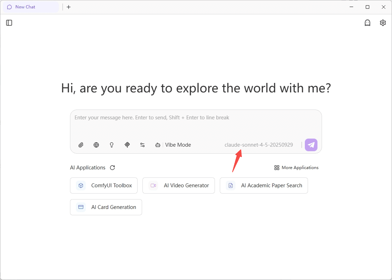392x280 pixels.
Task: Launch the AI Video Generator application
Action: pyautogui.click(x=178, y=185)
